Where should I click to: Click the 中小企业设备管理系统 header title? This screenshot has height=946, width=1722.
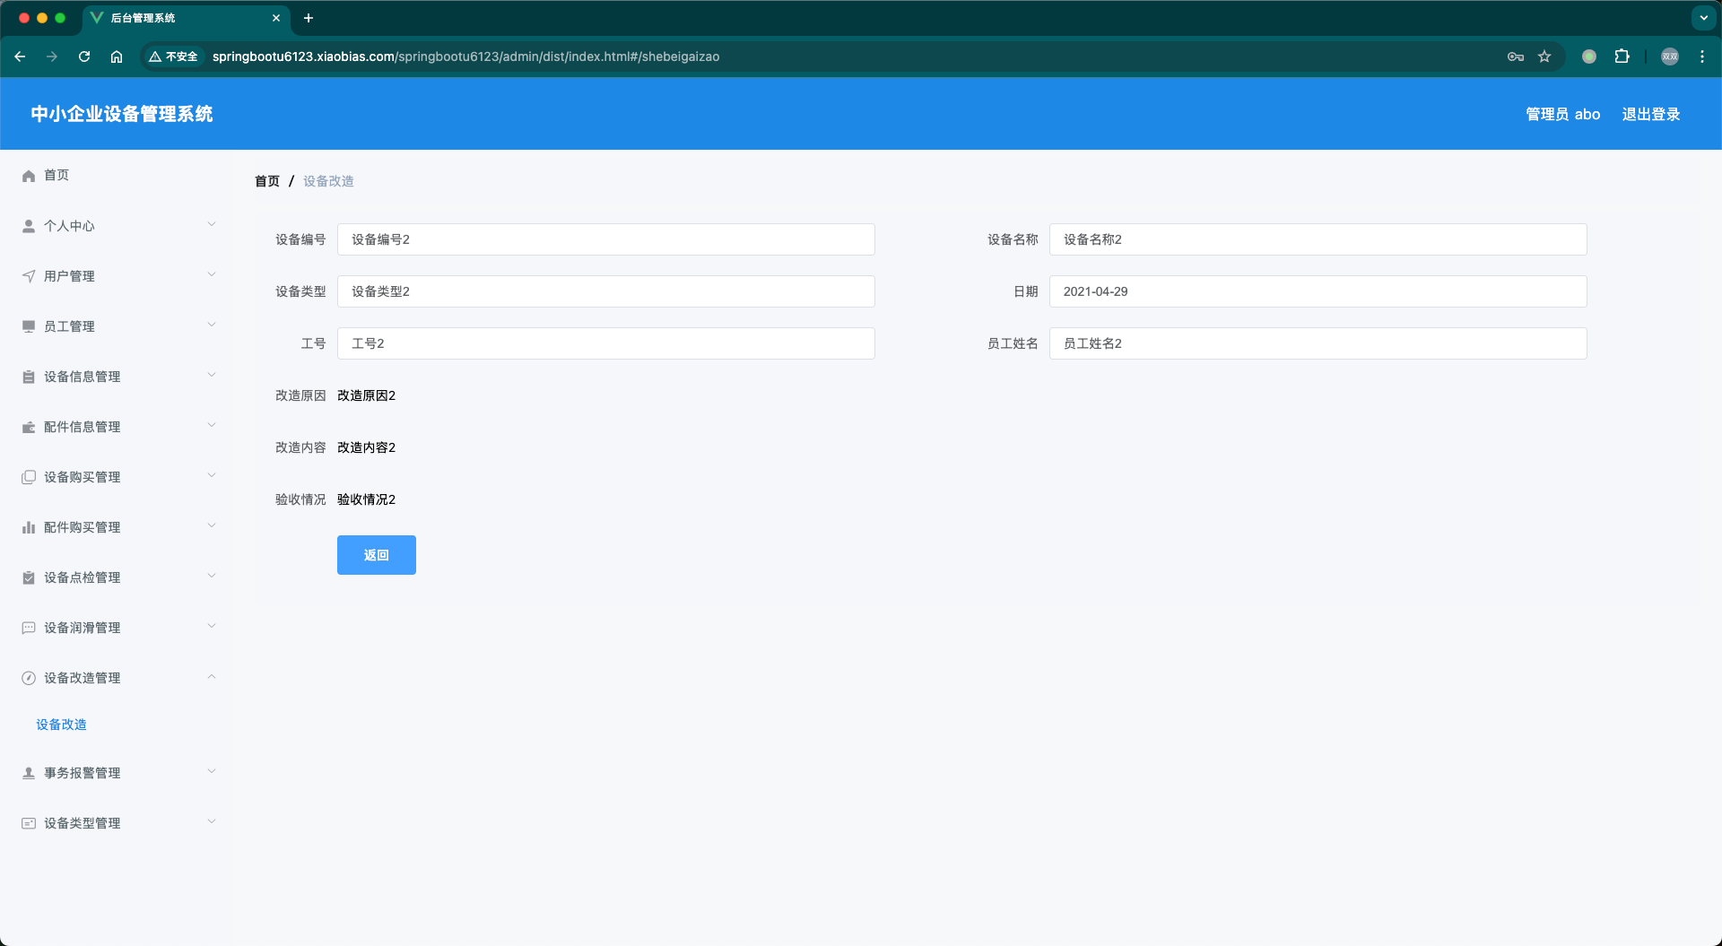[x=122, y=114]
